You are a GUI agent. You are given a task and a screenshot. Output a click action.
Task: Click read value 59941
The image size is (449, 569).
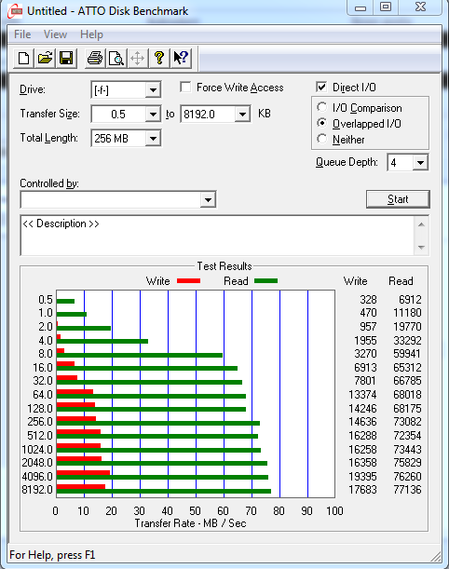click(x=407, y=354)
